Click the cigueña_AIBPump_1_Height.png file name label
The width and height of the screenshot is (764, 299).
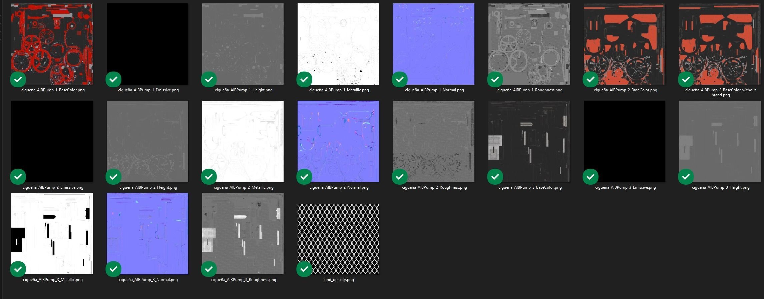pos(244,90)
